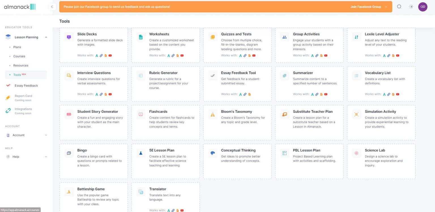The height and width of the screenshot is (212, 435).
Task: Open the Group Activities icon
Action: [284, 37]
